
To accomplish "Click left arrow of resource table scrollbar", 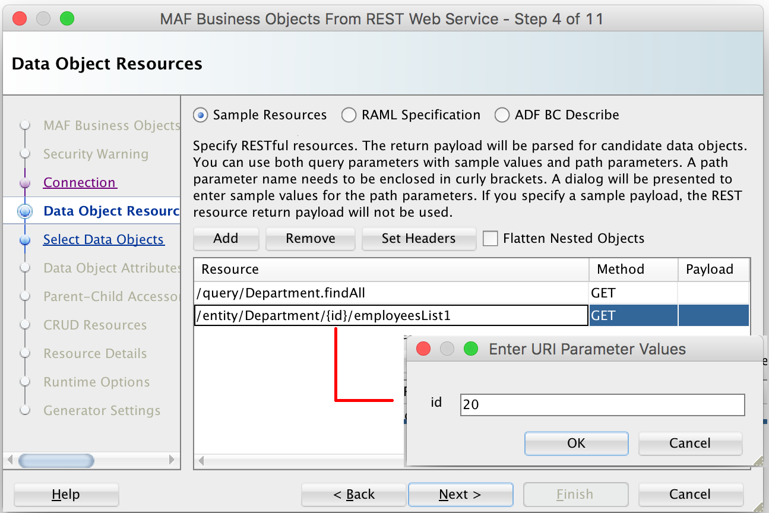I will pos(201,460).
